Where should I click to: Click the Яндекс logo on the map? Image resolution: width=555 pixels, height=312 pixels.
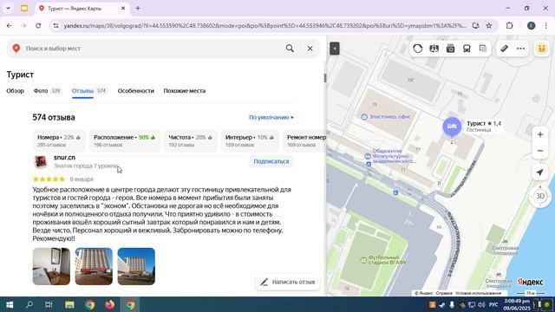[x=530, y=282]
